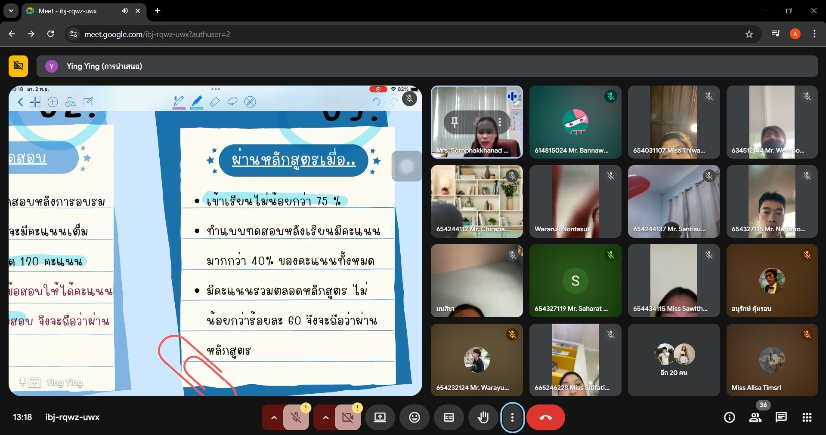Screen dimensions: 826x435
Task: Toggle the microphone on
Action: pos(296,417)
